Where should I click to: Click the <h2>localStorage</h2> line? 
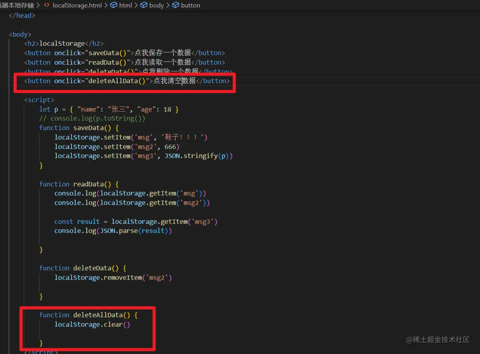[x=64, y=43]
